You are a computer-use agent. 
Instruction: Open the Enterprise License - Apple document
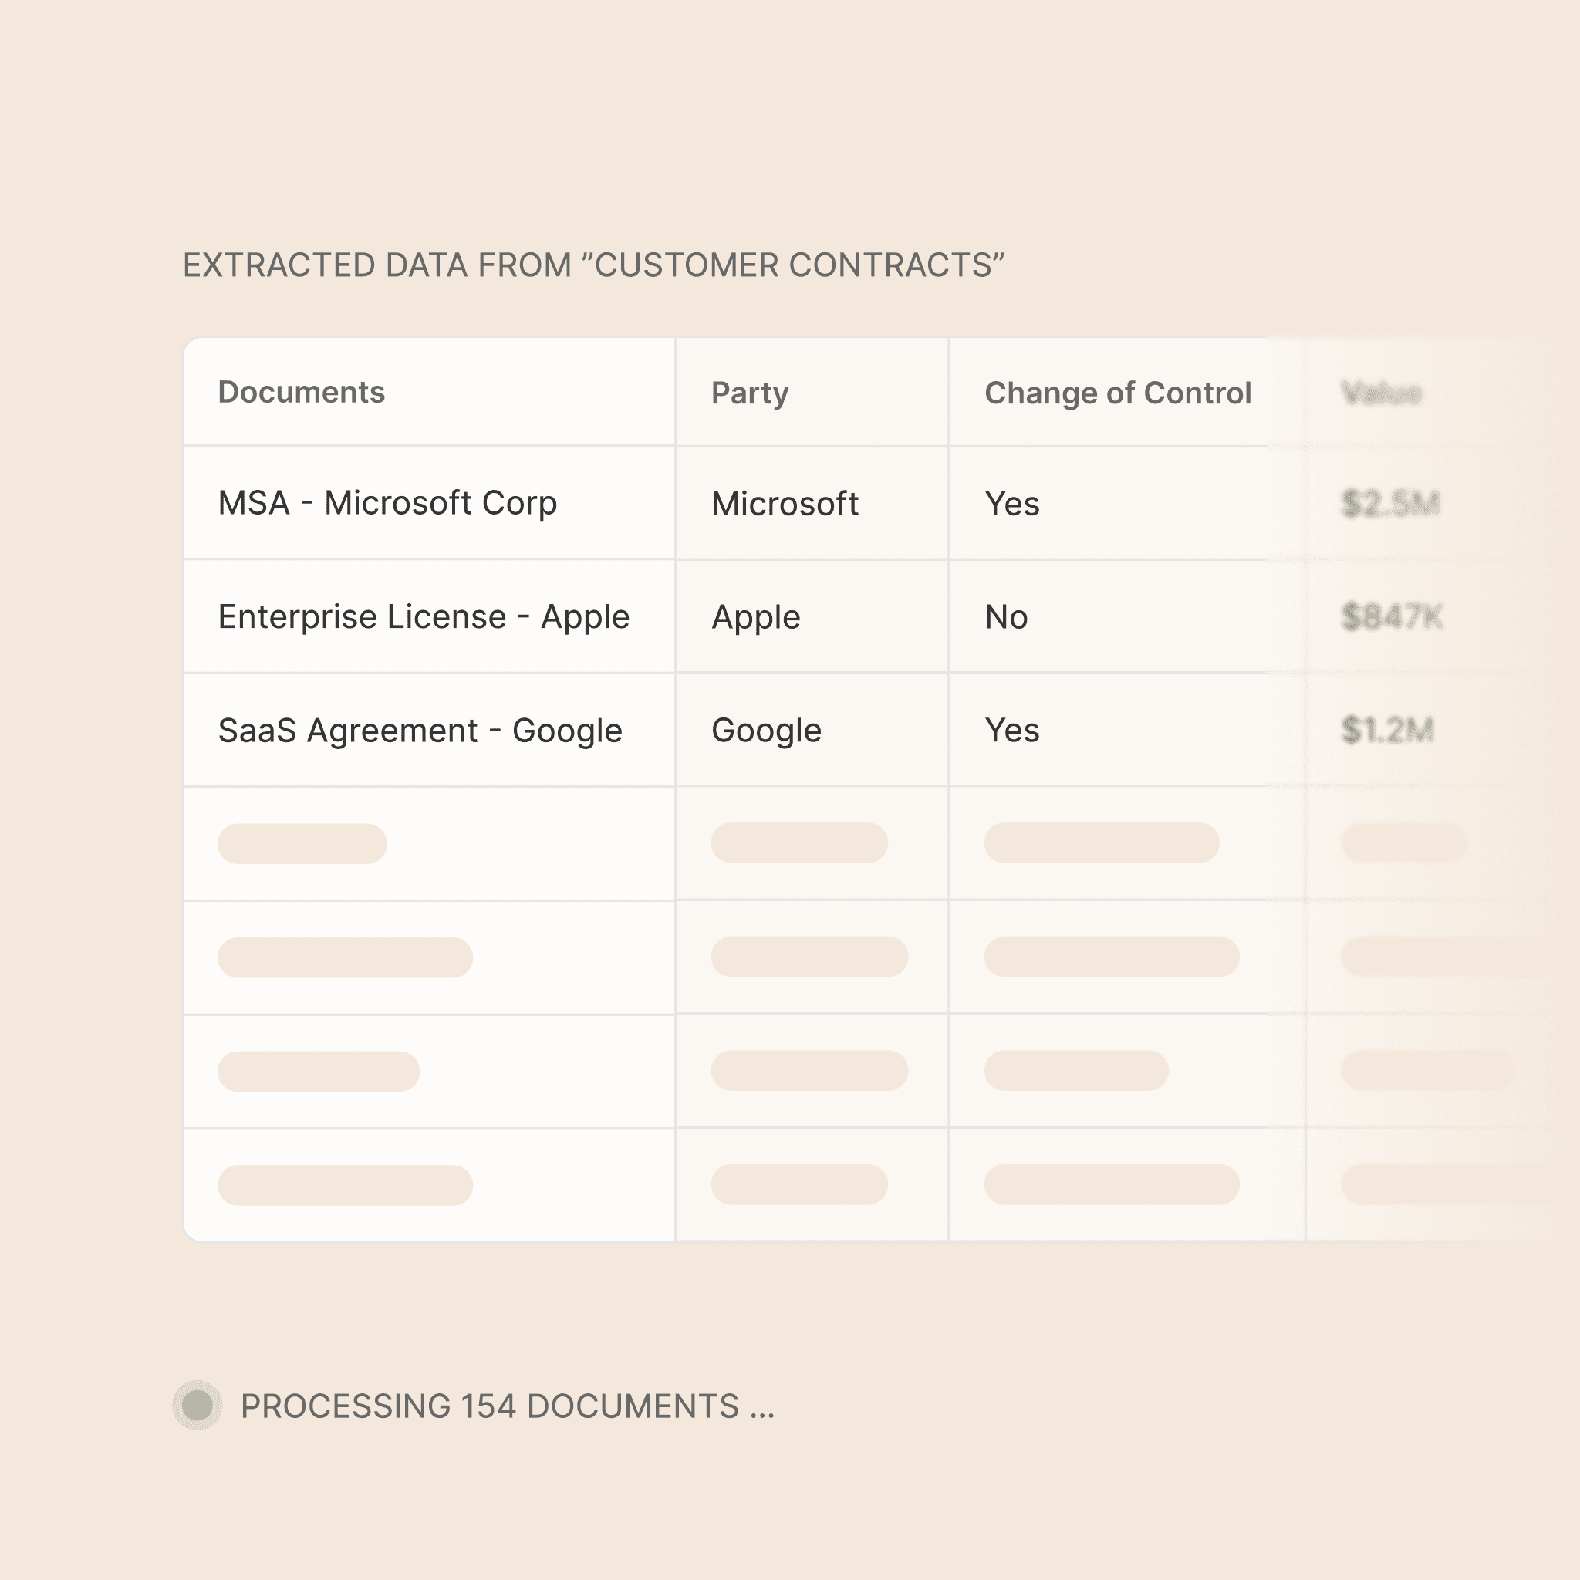(423, 616)
